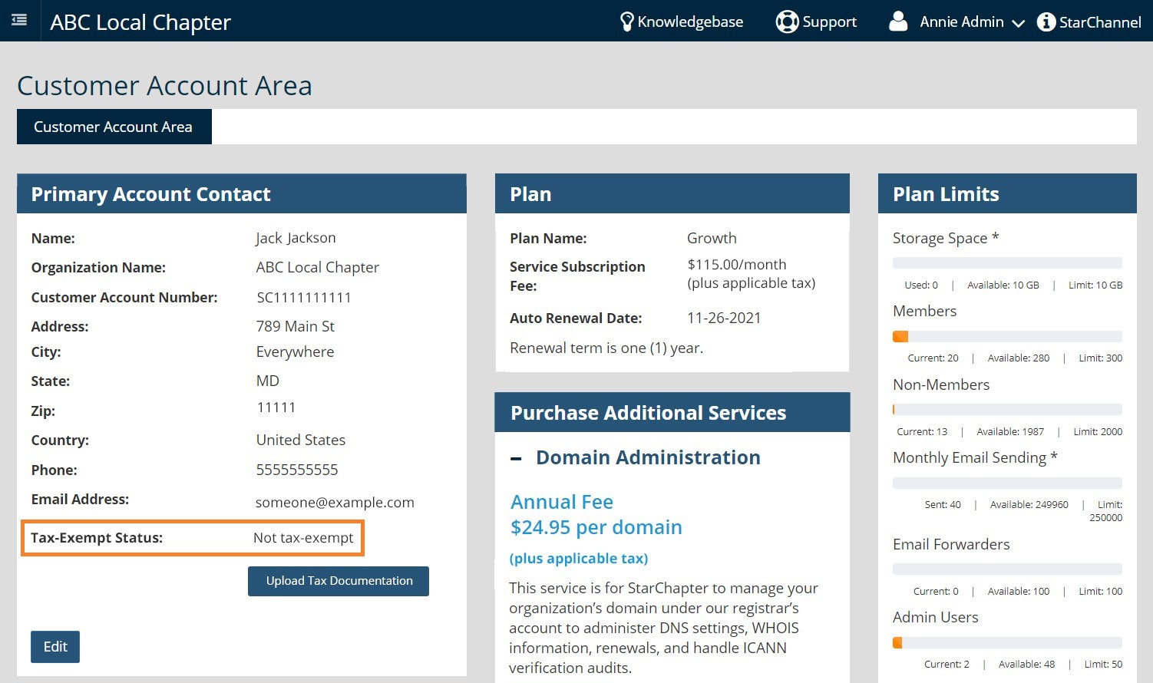Click the StarChannel info icon
Viewport: 1153px width, 683px height.
[x=1046, y=21]
